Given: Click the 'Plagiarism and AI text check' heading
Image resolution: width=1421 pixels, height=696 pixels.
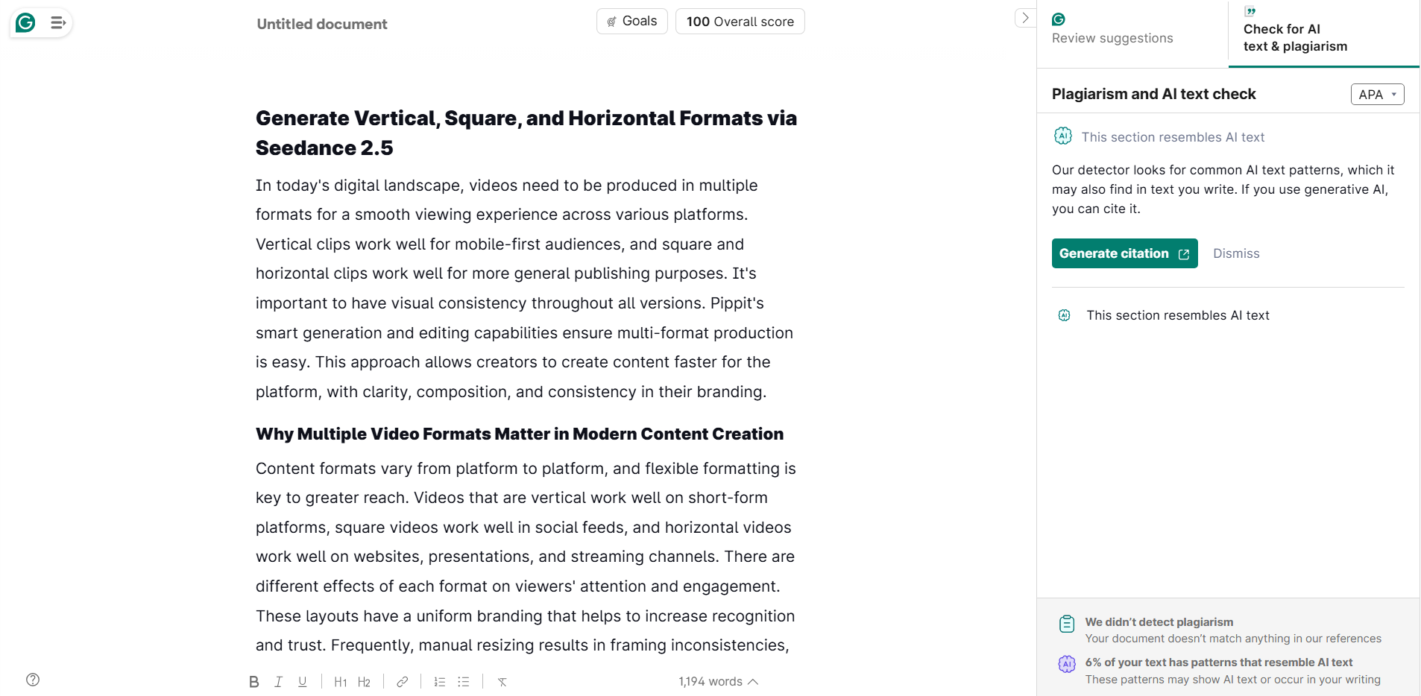Looking at the screenshot, I should coord(1153,94).
